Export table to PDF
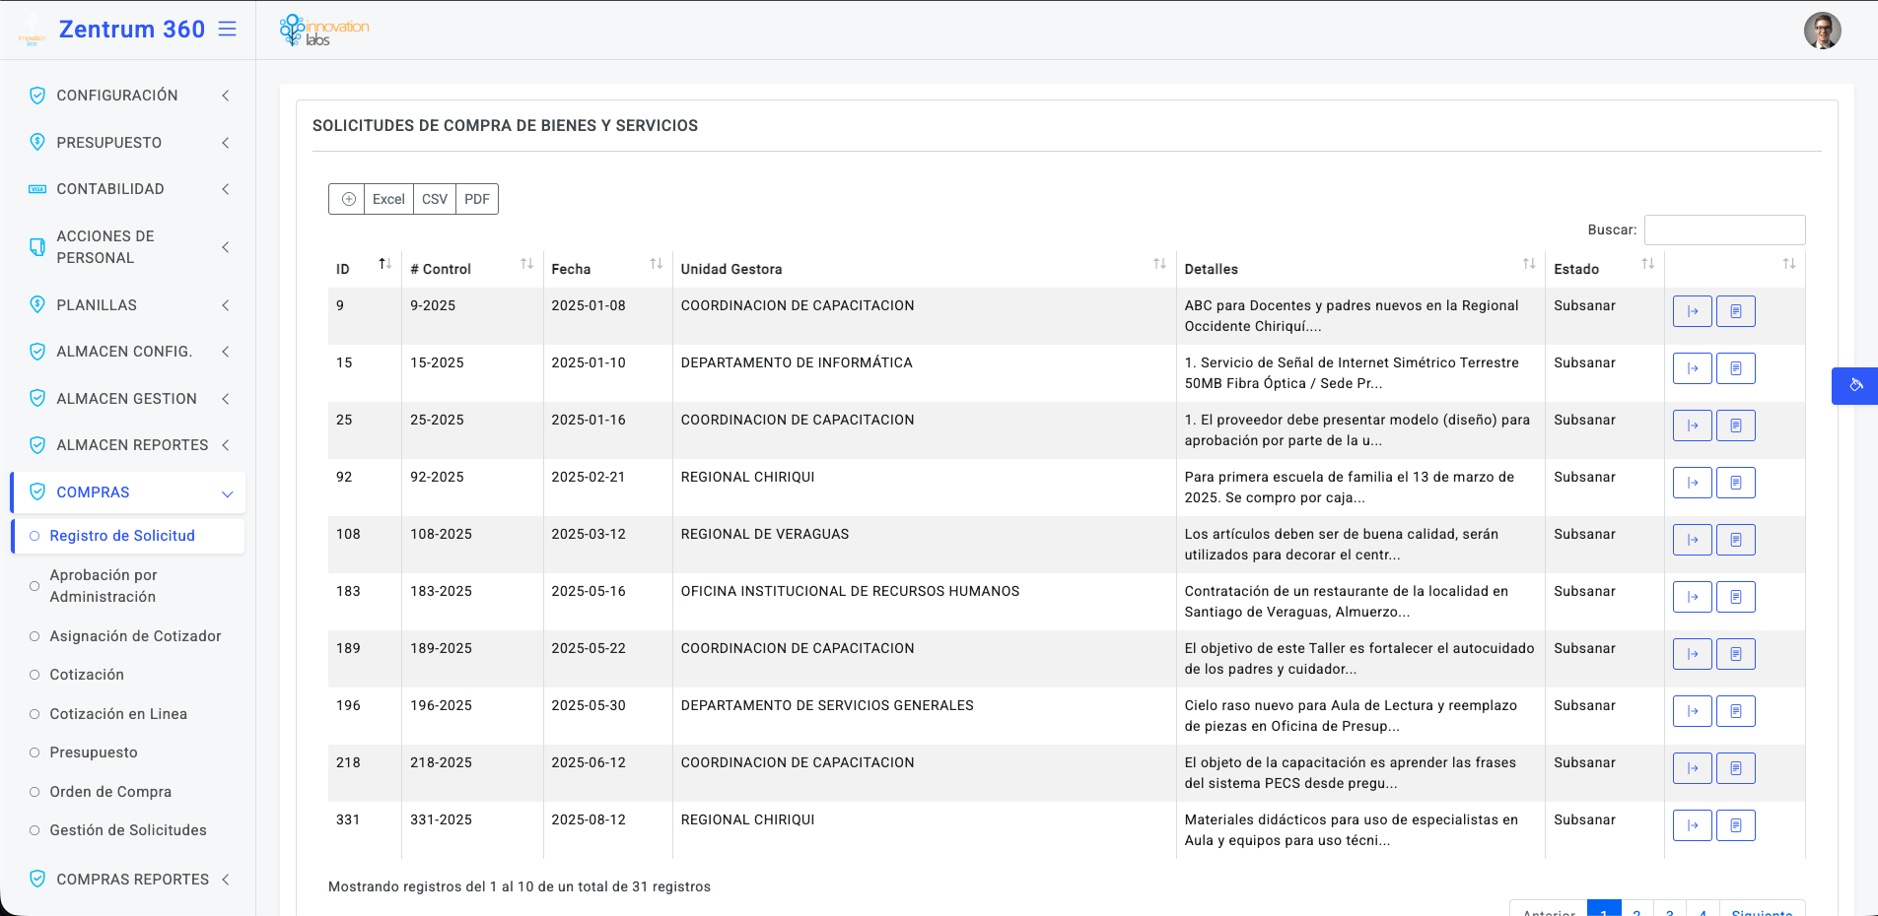 pyautogui.click(x=477, y=199)
